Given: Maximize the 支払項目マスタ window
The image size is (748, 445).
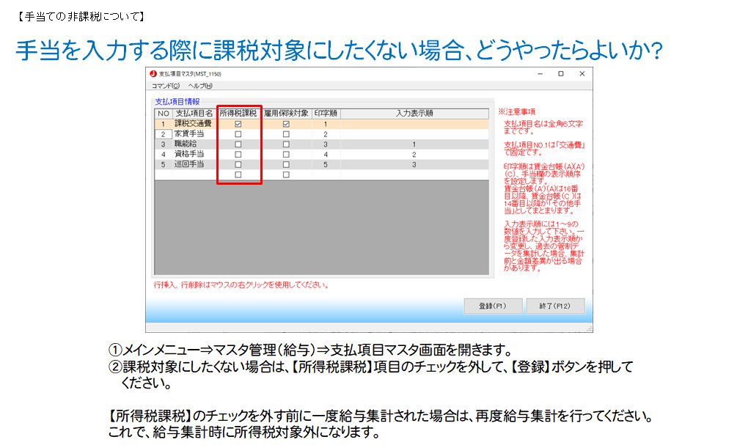Looking at the screenshot, I should click(560, 74).
